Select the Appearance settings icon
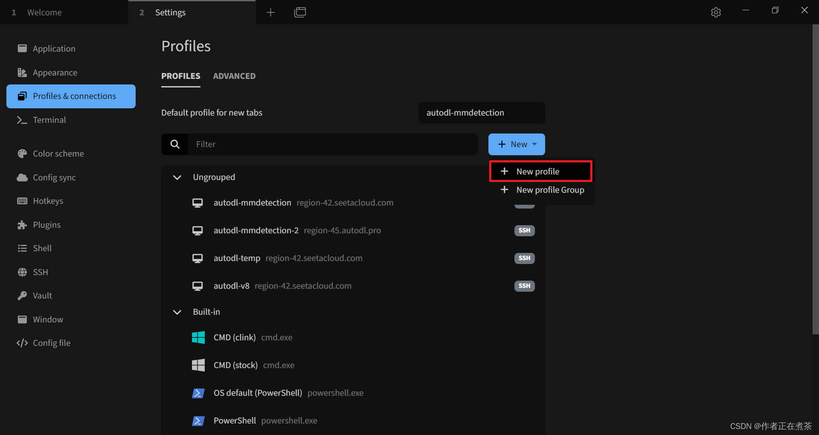Viewport: 819px width, 435px height. pyautogui.click(x=22, y=72)
